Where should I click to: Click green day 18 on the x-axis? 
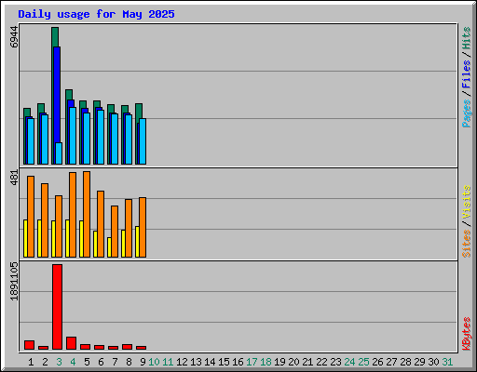[266, 362]
